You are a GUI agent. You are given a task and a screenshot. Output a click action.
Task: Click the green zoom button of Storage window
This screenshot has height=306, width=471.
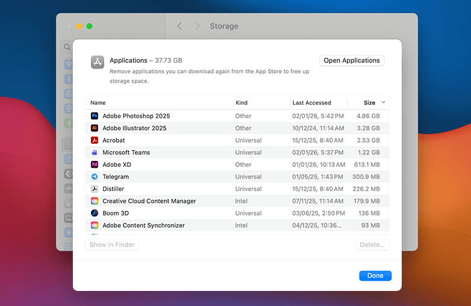tap(89, 26)
